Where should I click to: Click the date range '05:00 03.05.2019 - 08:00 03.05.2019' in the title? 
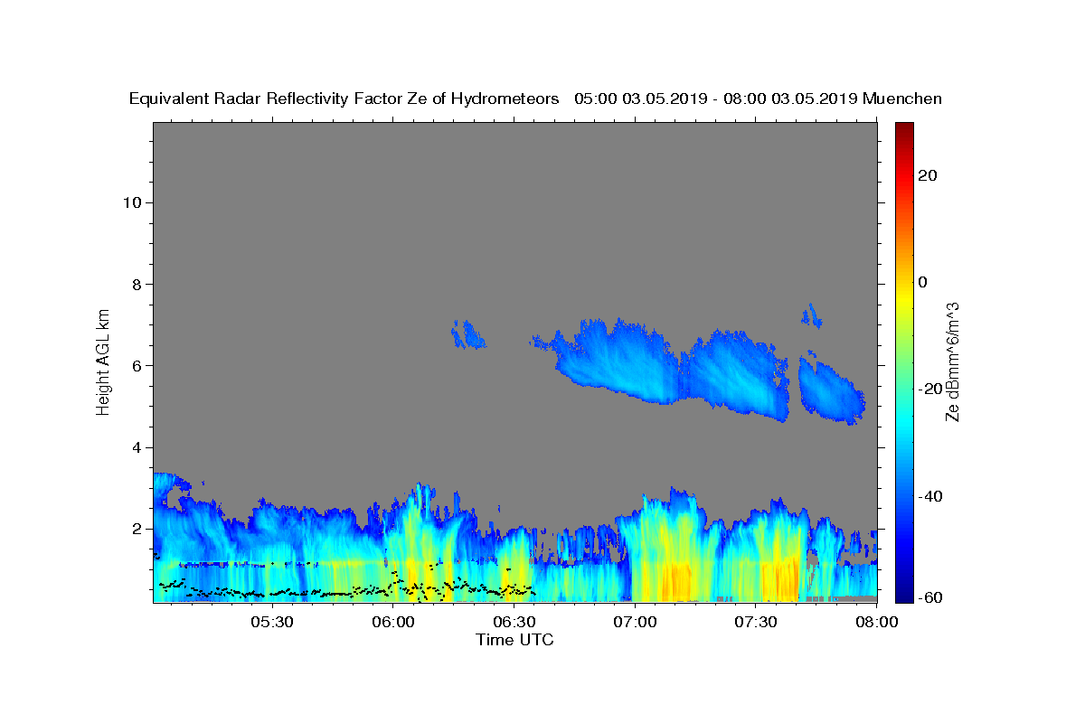click(716, 99)
